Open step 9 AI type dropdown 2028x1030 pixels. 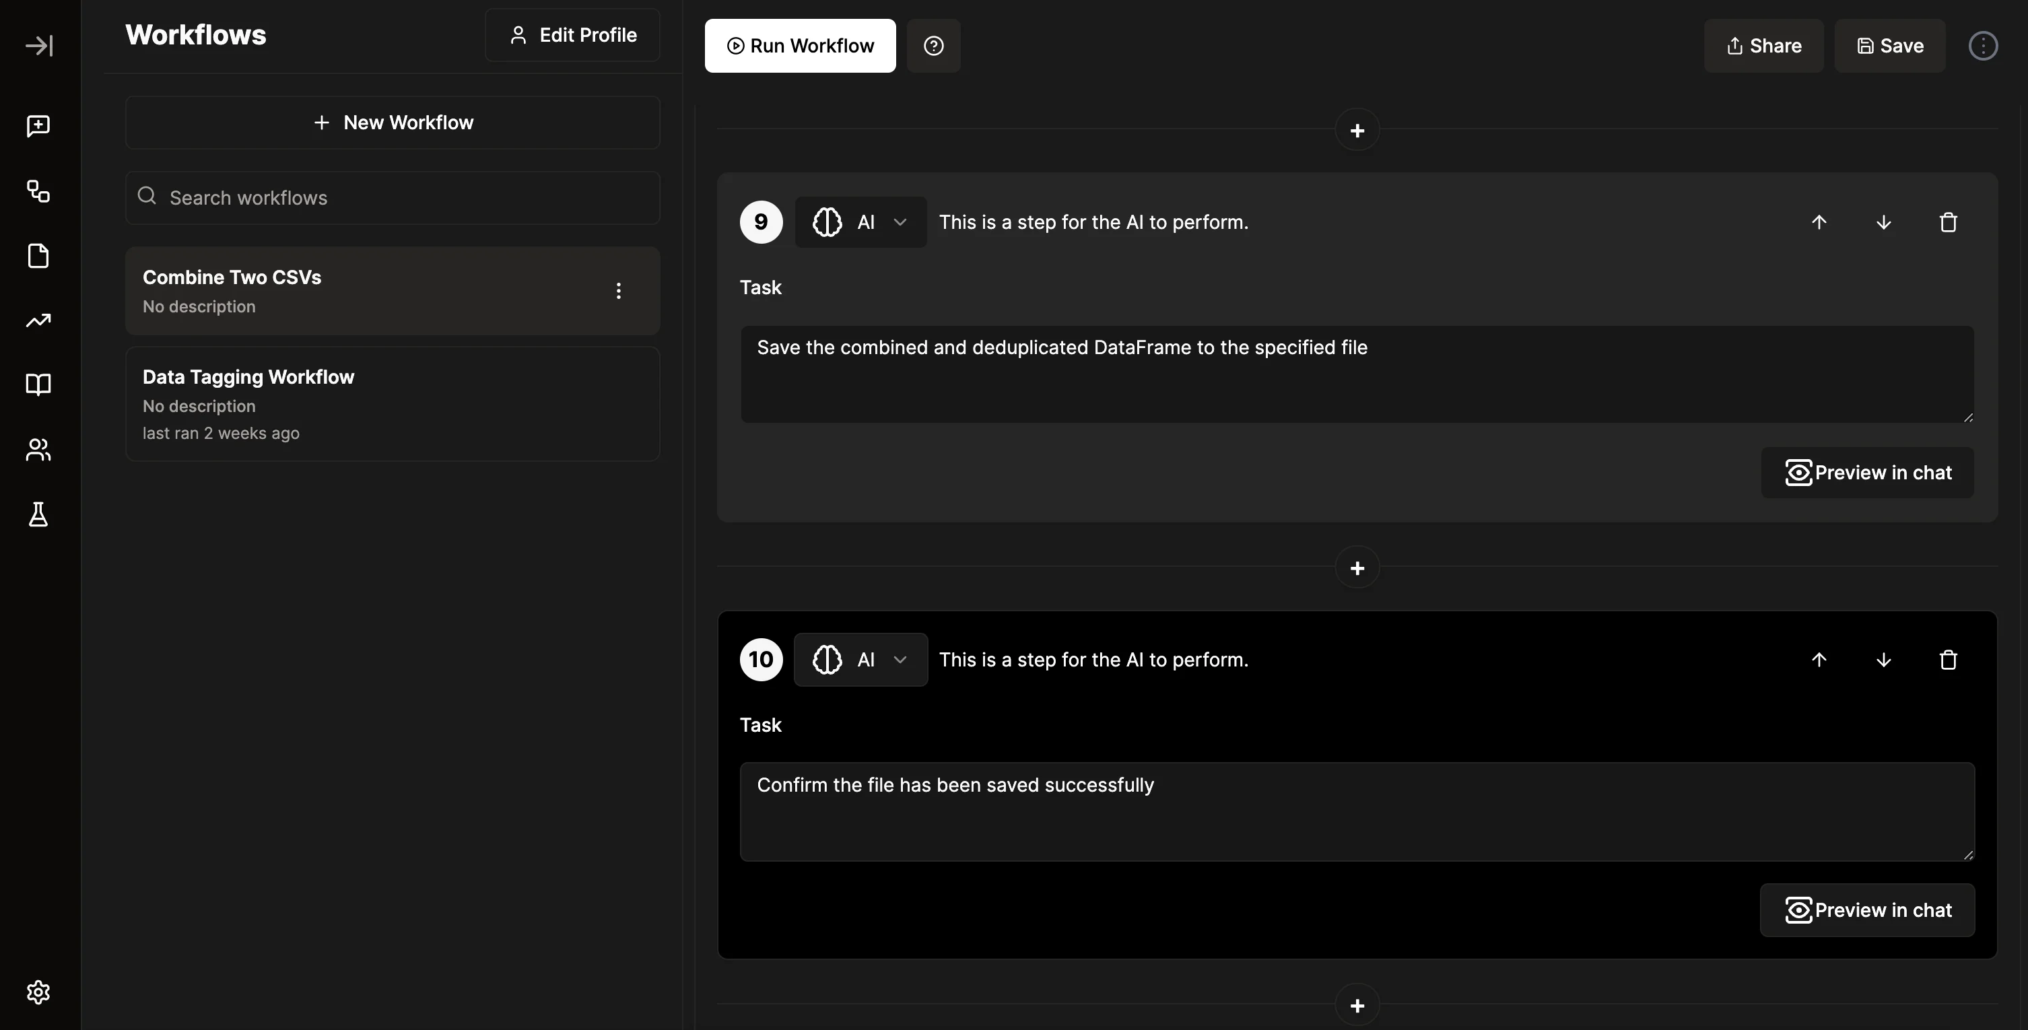860,223
